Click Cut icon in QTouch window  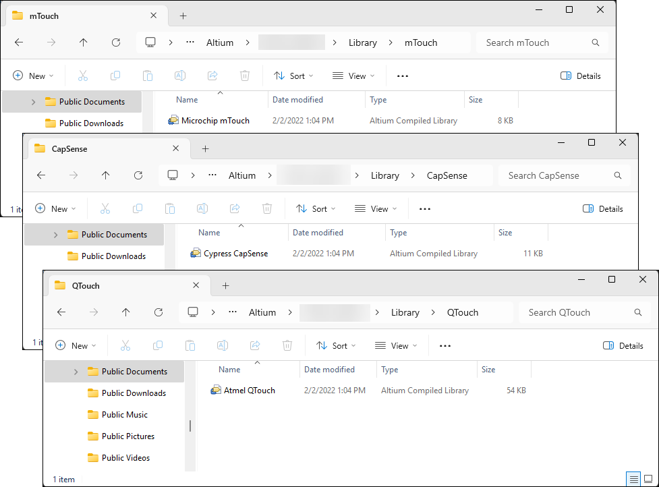(125, 346)
